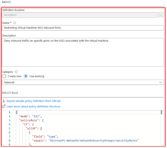This screenshot has height=148, width=167.
Task: Click the "if" line in the editor
Action: (x=28, y=124)
